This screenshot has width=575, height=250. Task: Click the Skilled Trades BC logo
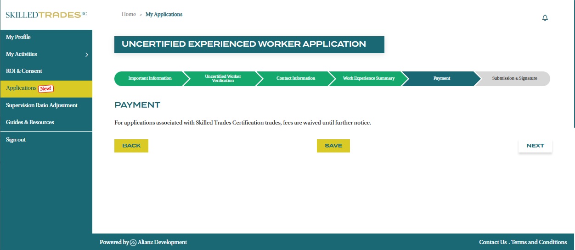(46, 15)
